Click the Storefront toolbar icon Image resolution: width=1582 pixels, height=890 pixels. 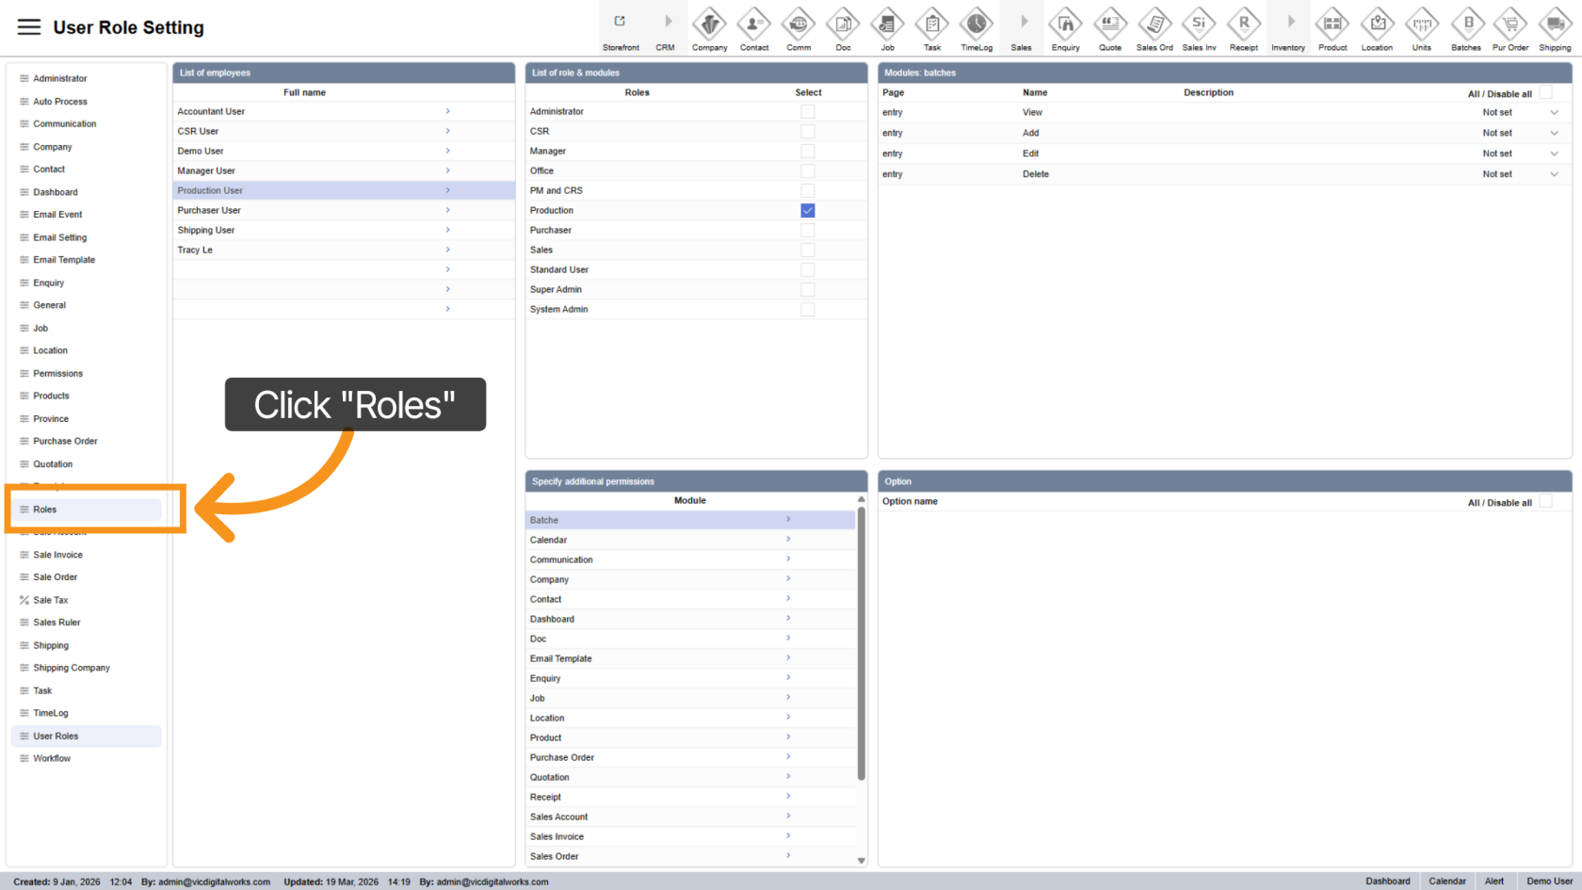pyautogui.click(x=621, y=27)
